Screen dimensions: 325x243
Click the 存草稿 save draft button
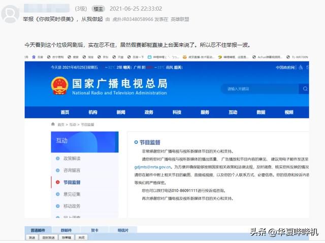click(67, 237)
